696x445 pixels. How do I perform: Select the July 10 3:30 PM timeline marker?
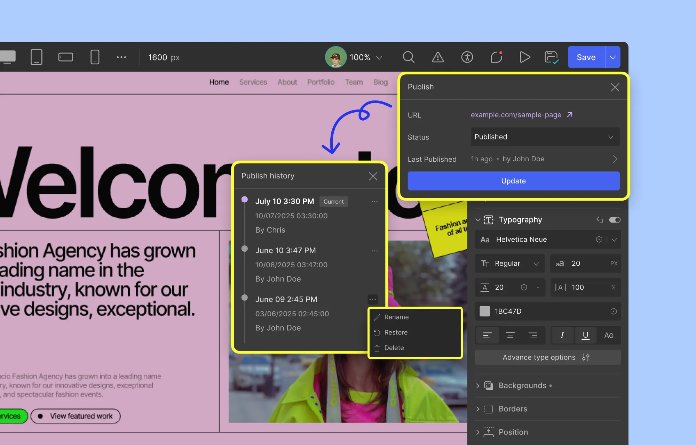pyautogui.click(x=245, y=200)
